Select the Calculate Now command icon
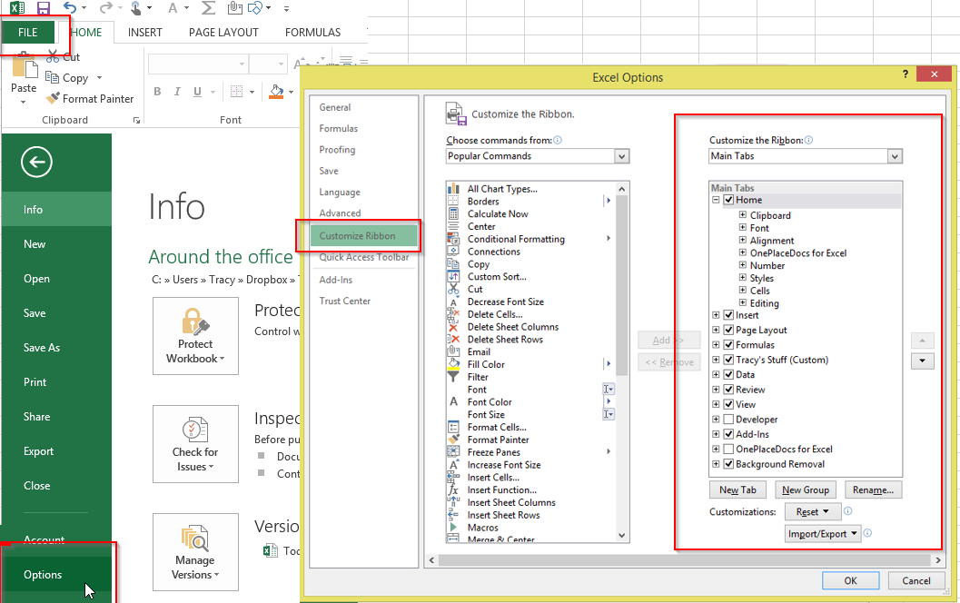960x603 pixels. click(x=453, y=213)
